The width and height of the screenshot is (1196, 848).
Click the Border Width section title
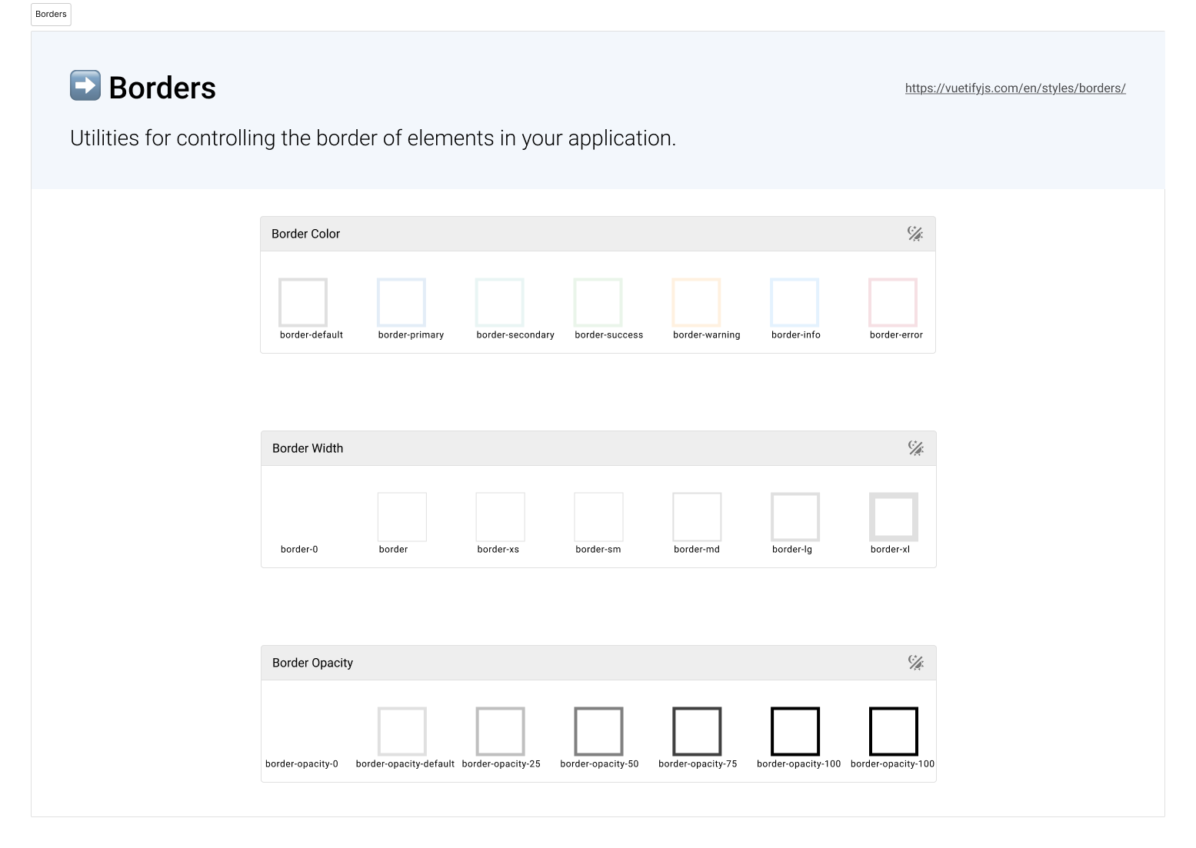click(308, 448)
